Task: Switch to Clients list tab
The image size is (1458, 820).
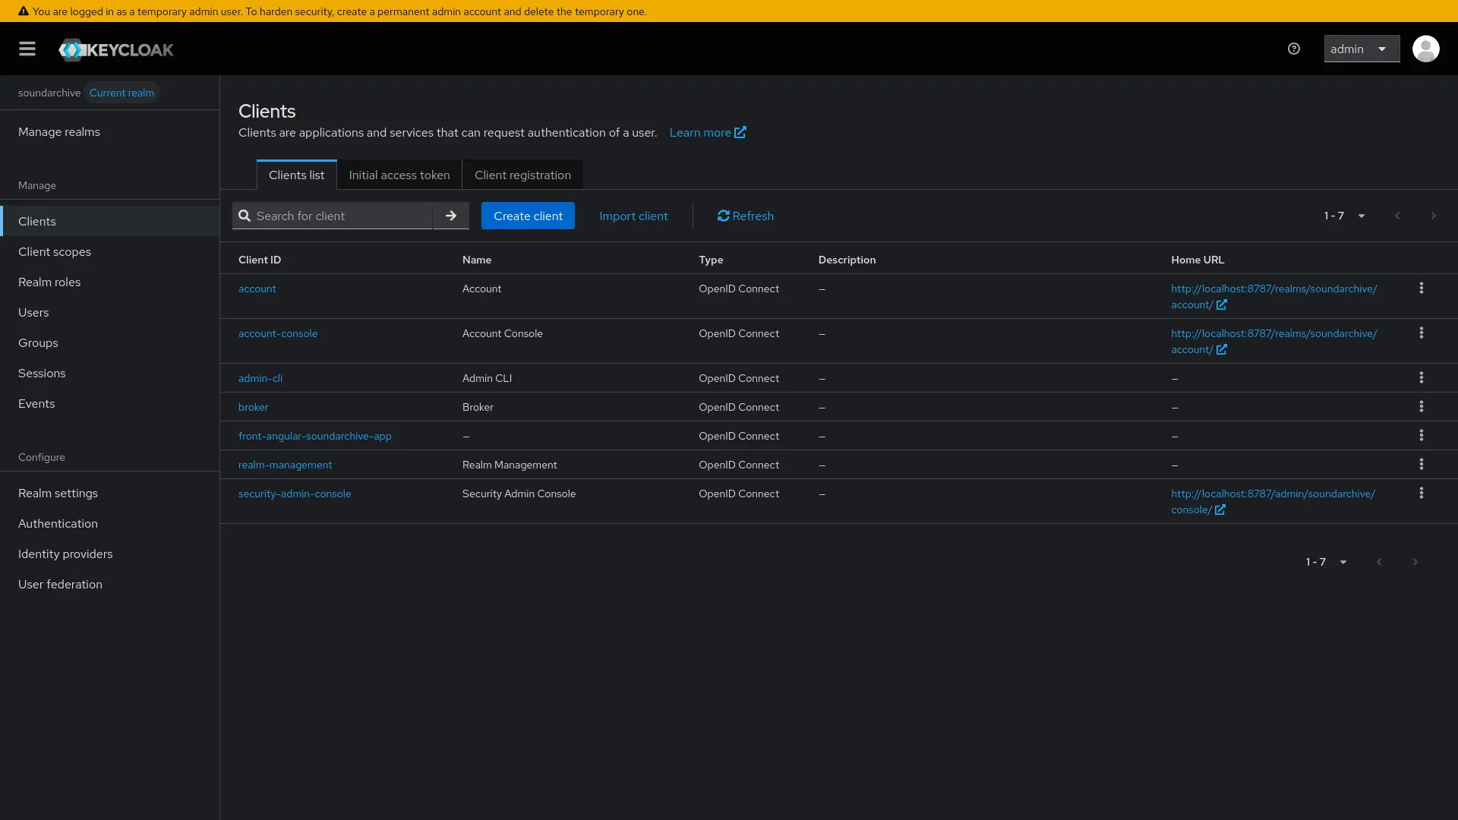Action: pos(296,175)
